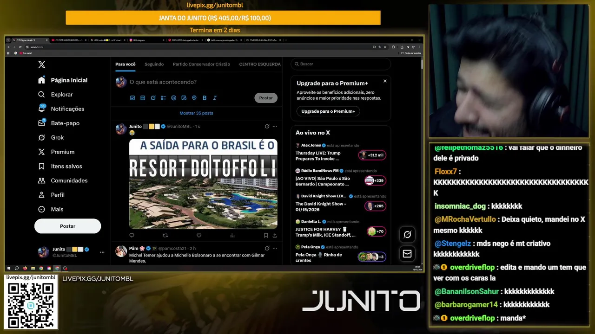Open JUSTICE FOR HARVEY live broadcast
Viewport: 595px width, 334px height.
[340, 229]
